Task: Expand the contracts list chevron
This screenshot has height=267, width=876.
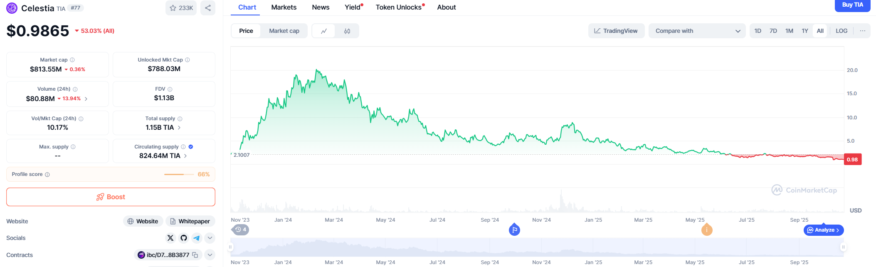Action: click(x=210, y=255)
